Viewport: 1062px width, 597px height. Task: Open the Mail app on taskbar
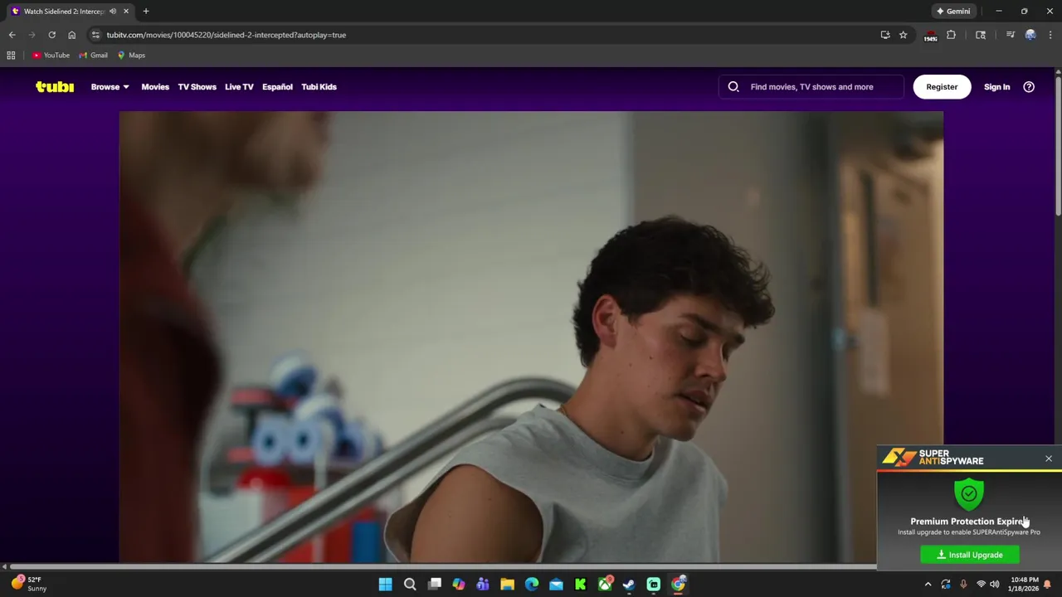556,585
